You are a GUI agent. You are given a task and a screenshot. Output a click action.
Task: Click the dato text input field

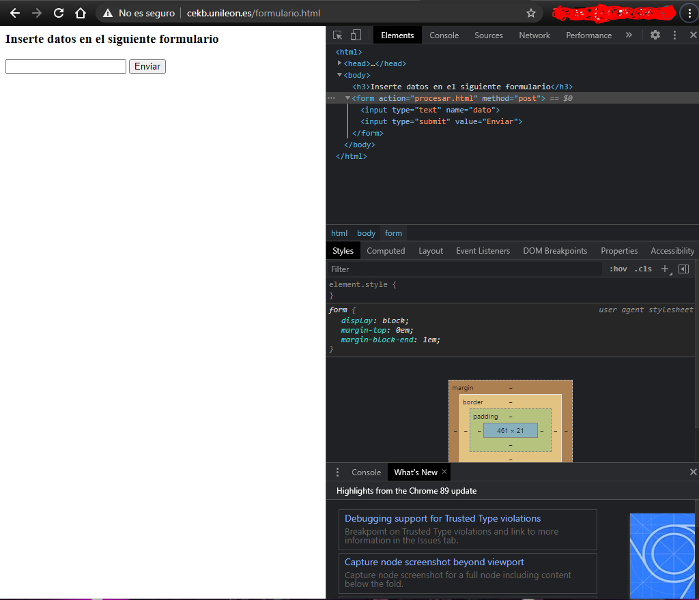[x=66, y=66]
